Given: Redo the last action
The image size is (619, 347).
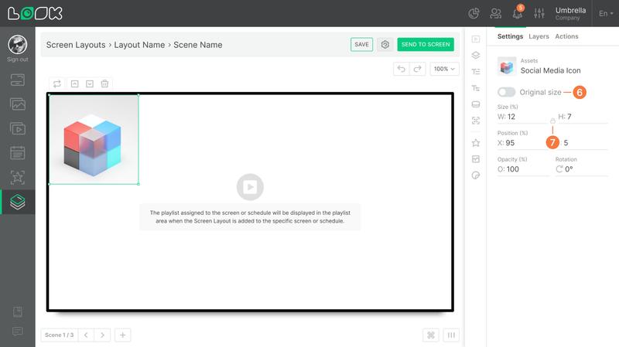Looking at the screenshot, I should tap(417, 69).
